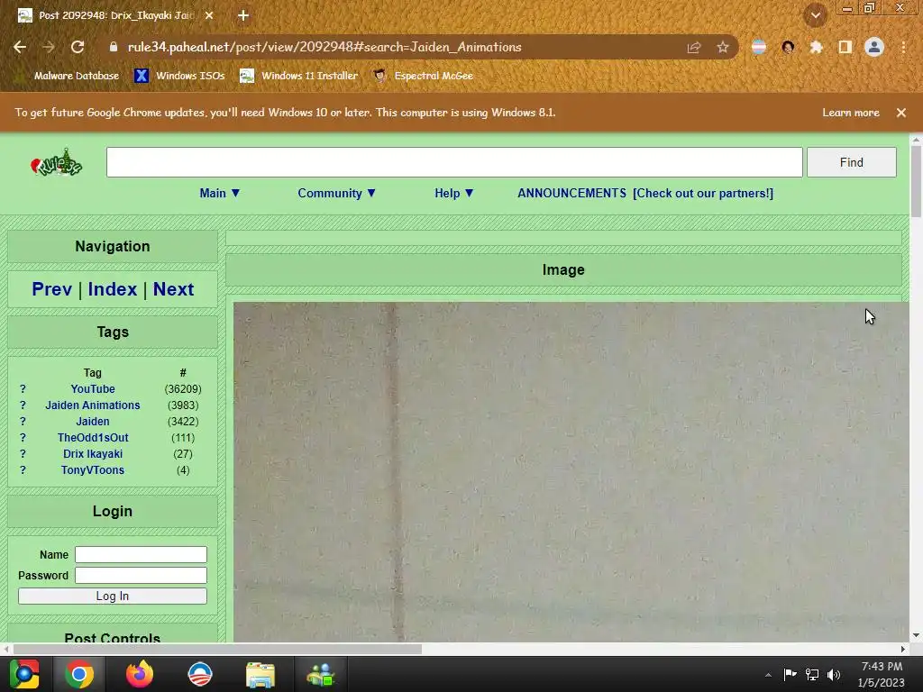Image resolution: width=923 pixels, height=692 pixels.
Task: Click the striped flag extension icon
Action: (759, 47)
